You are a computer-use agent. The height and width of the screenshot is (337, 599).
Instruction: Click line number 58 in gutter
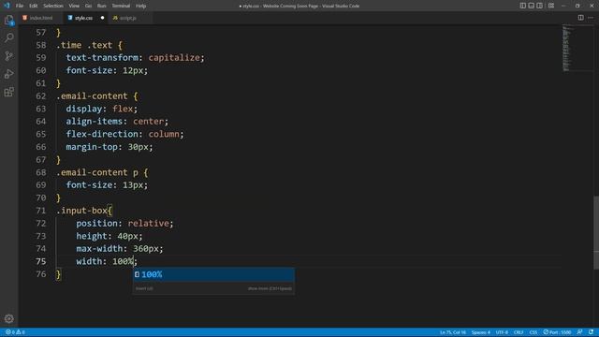pyautogui.click(x=40, y=45)
